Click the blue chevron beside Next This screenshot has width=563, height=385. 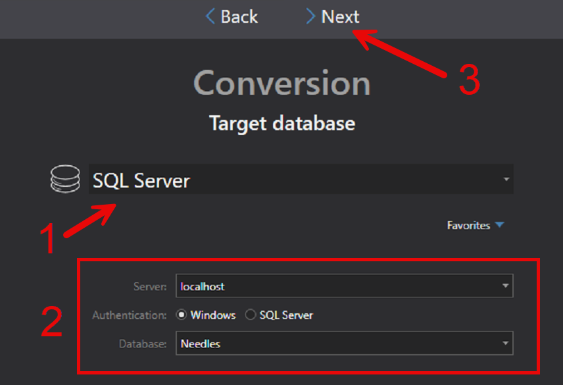(310, 16)
